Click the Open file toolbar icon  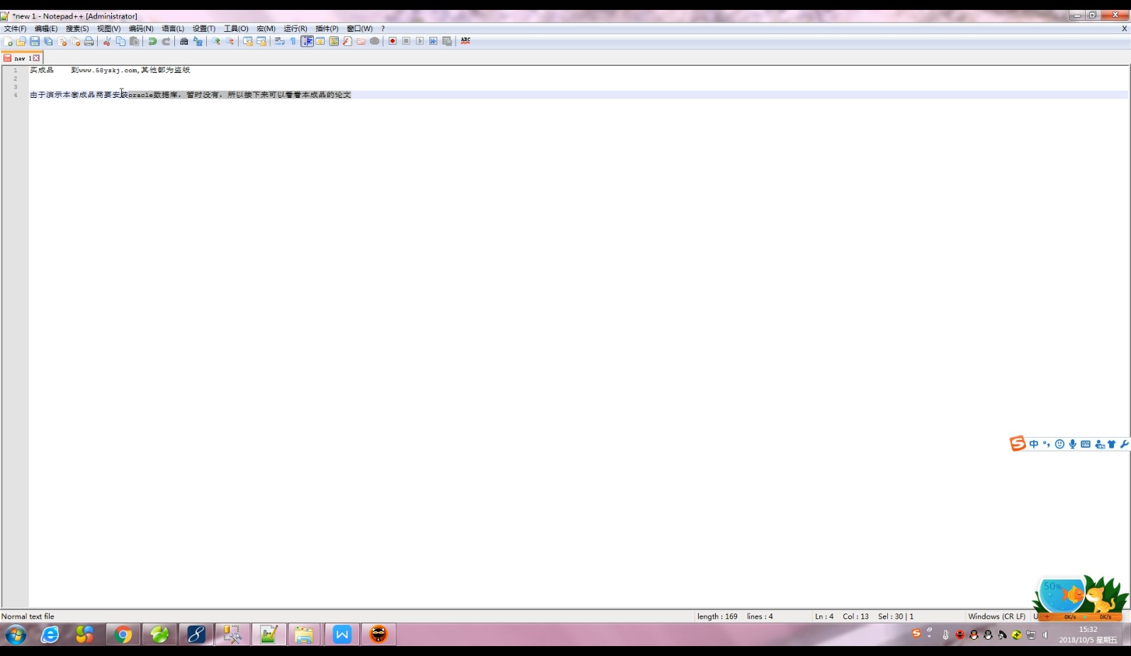[21, 41]
